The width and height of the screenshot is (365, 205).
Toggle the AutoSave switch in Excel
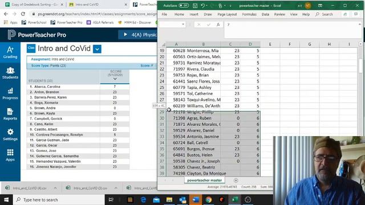[184, 5]
